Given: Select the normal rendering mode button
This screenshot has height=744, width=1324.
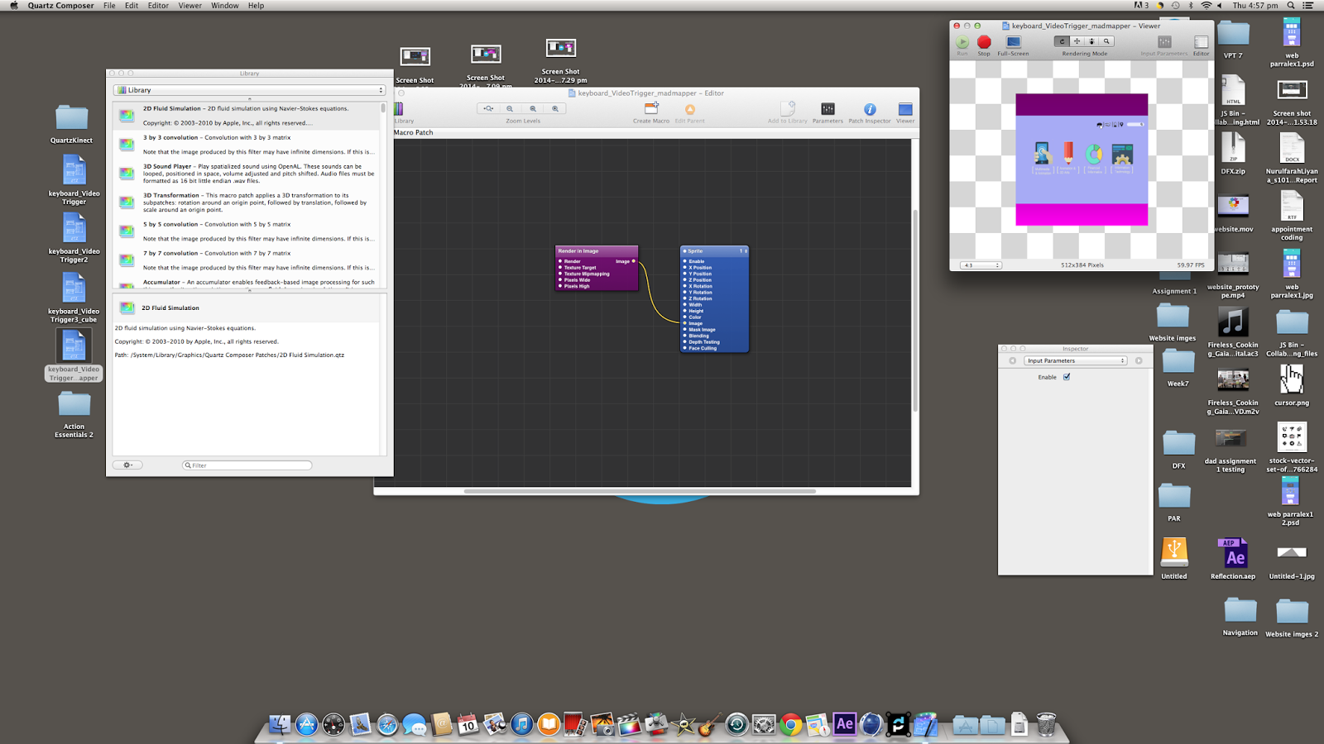Looking at the screenshot, I should point(1062,41).
